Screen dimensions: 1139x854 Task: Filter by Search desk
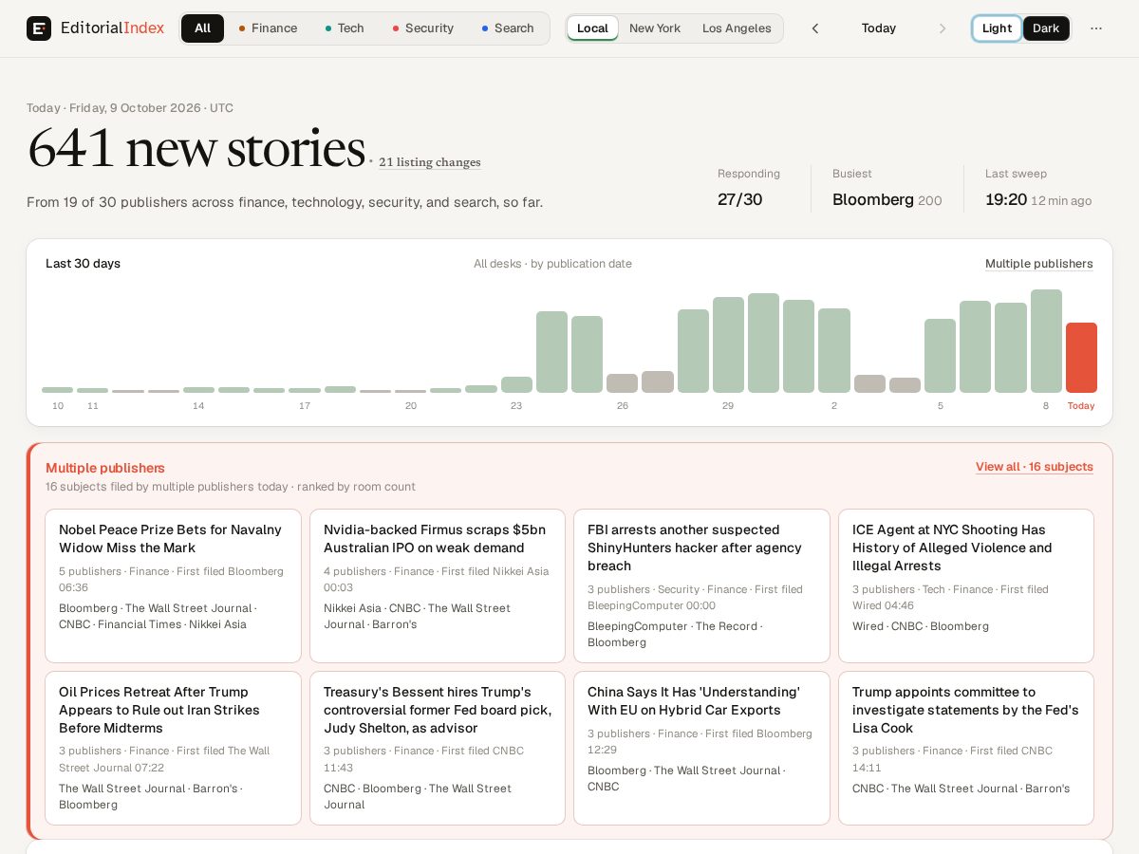tap(508, 28)
